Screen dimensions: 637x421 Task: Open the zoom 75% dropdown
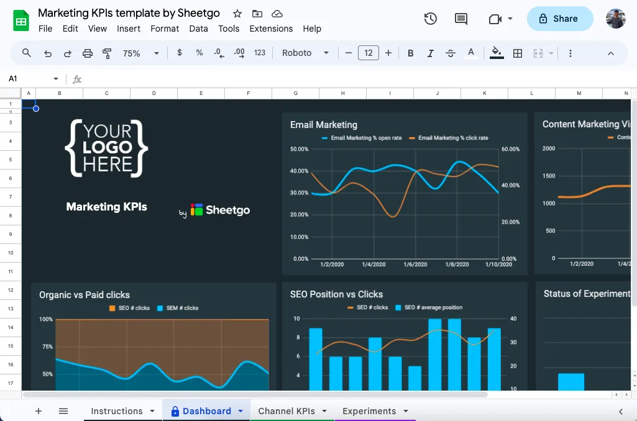(140, 53)
